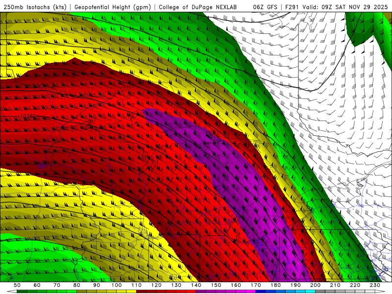Click the legend value 110
Viewport: 392px width, 294px height.
pyautogui.click(x=136, y=285)
